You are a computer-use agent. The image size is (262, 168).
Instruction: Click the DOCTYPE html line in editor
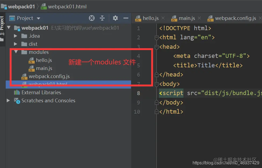point(185,28)
